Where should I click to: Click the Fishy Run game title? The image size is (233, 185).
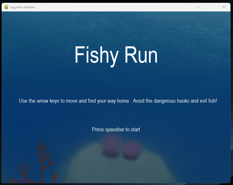116,55
